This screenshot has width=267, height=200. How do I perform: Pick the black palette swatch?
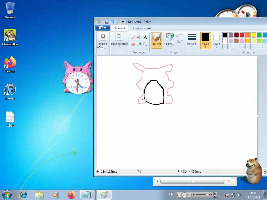[225, 35]
